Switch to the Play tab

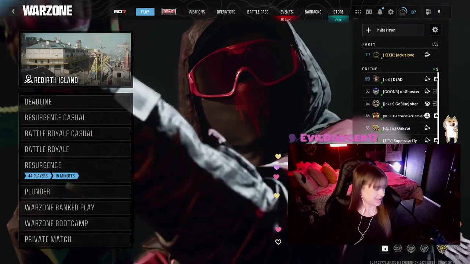click(x=145, y=12)
